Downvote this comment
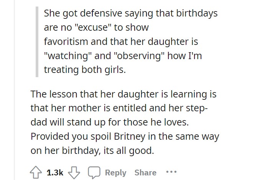This screenshot has width=265, height=180. click(x=74, y=173)
